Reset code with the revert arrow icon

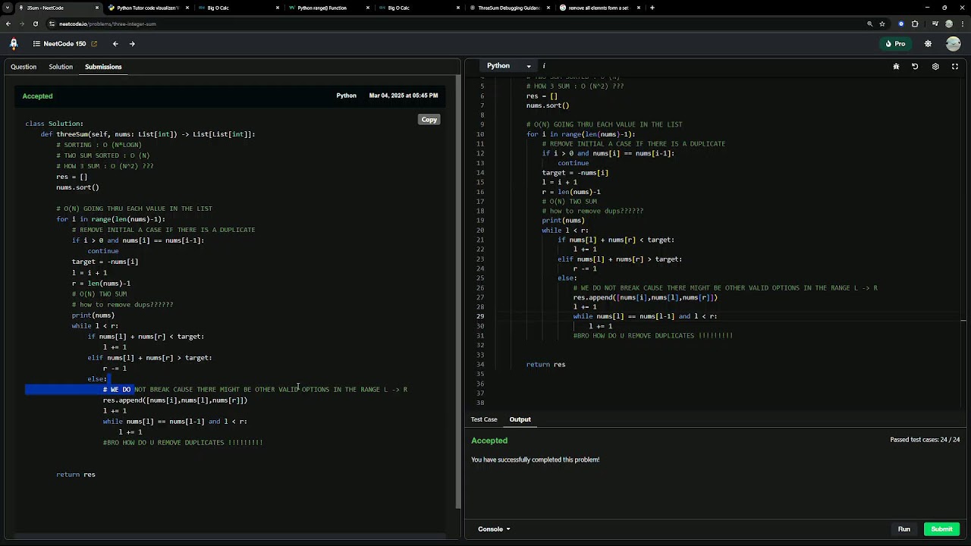915,67
